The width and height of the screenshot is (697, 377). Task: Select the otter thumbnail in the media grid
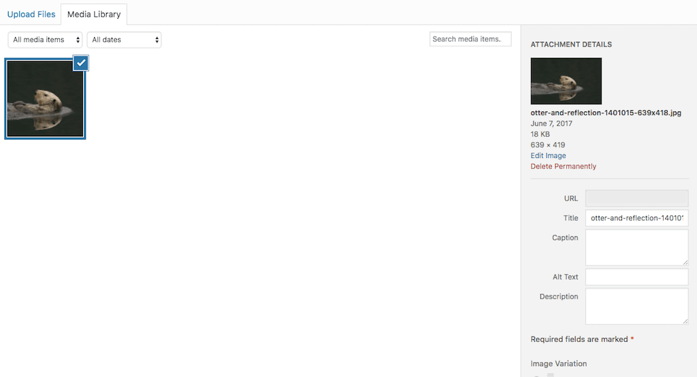(45, 100)
